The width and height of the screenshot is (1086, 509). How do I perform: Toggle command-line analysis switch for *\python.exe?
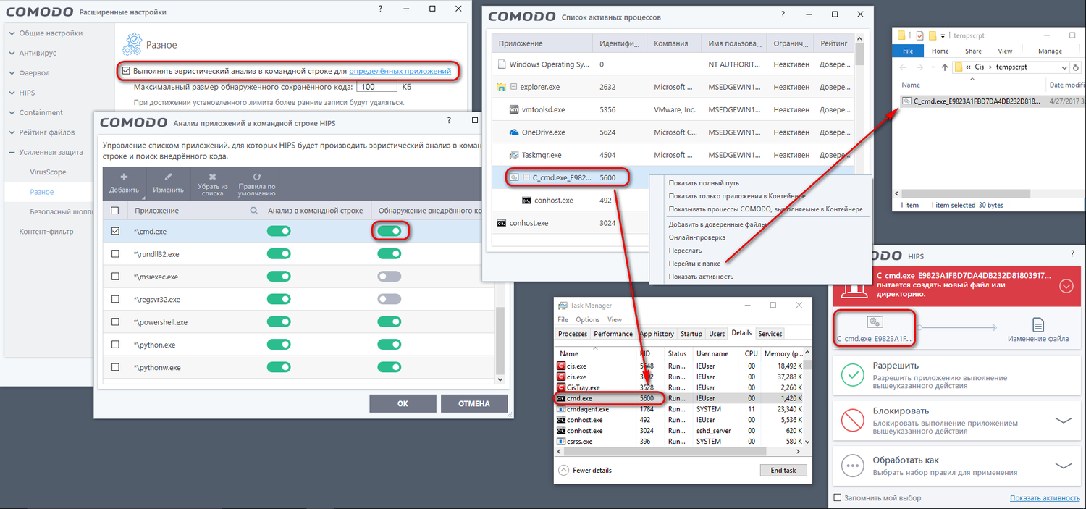click(279, 345)
